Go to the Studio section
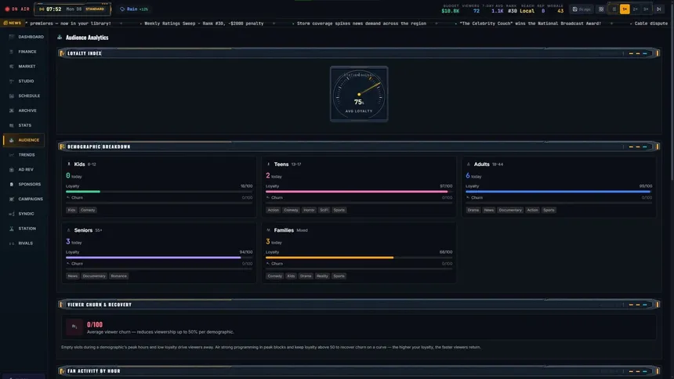Viewport: 674px width, 379px height. 26,81
